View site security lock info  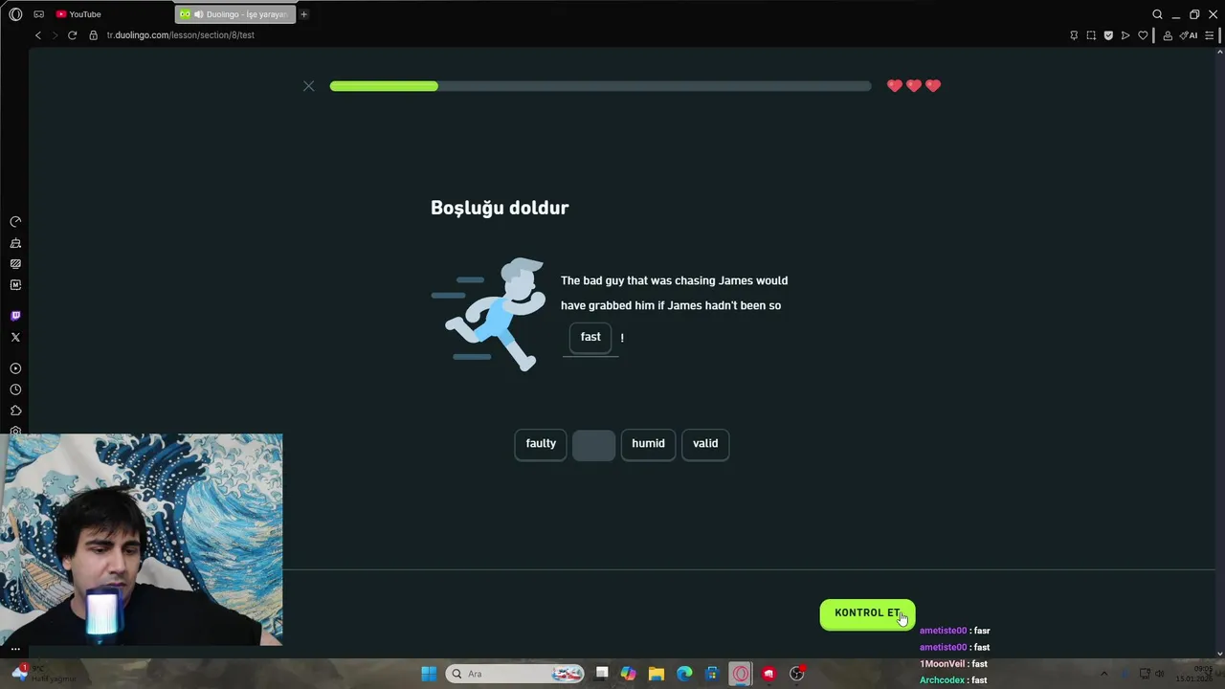[93, 35]
